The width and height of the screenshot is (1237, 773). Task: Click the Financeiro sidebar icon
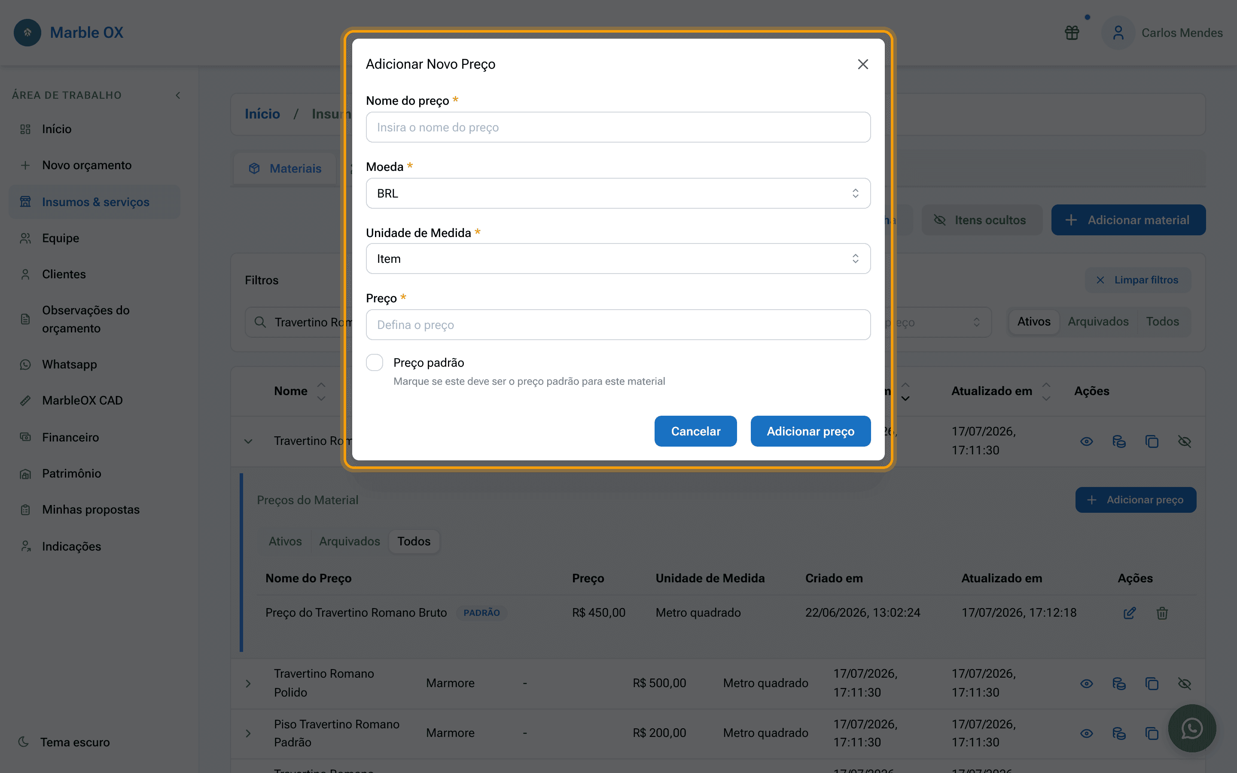pyautogui.click(x=26, y=437)
